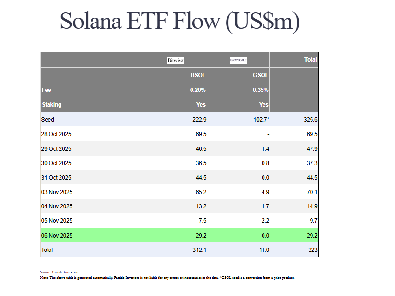
Task: Select the BSOL 0.20% fee cell
Action: tap(198, 90)
